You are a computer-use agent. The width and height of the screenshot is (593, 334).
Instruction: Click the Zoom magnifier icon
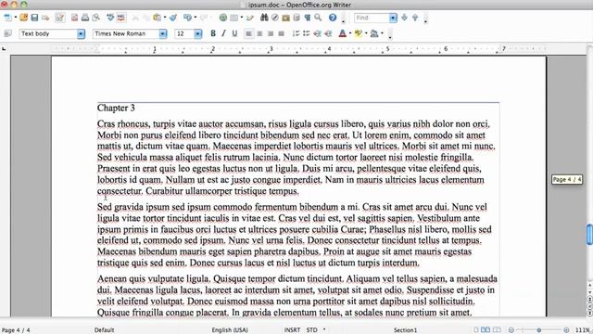click(x=318, y=18)
